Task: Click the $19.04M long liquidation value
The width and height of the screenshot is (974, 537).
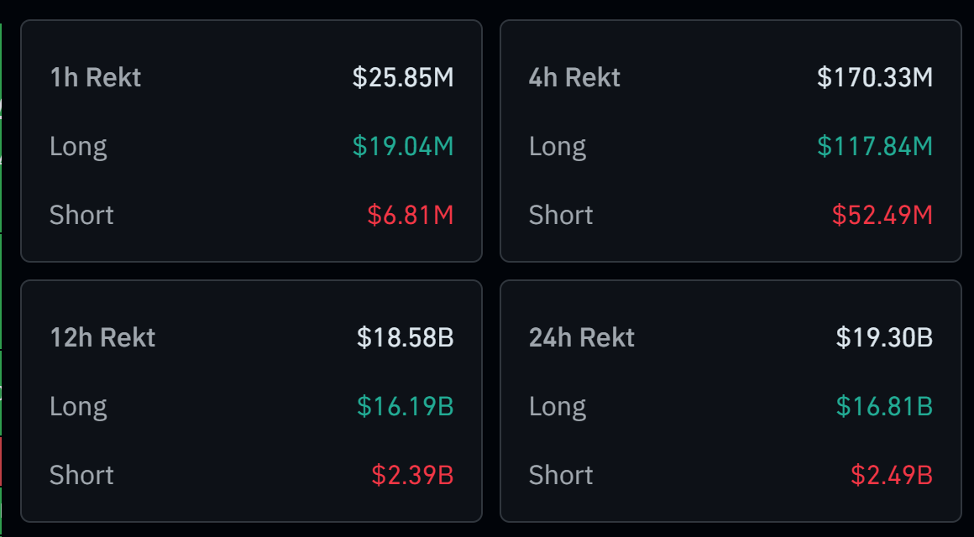Action: click(x=403, y=147)
